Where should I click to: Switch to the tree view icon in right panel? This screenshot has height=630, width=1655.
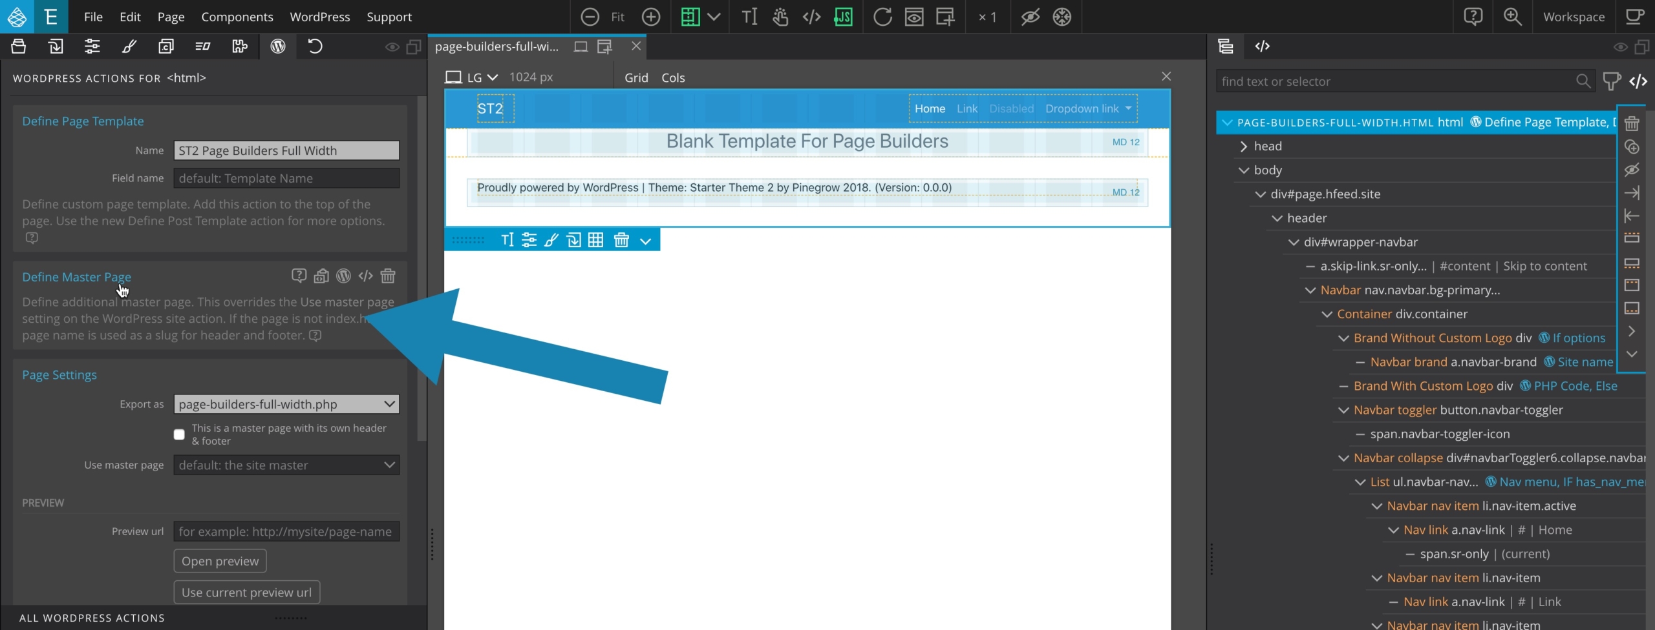click(1226, 46)
